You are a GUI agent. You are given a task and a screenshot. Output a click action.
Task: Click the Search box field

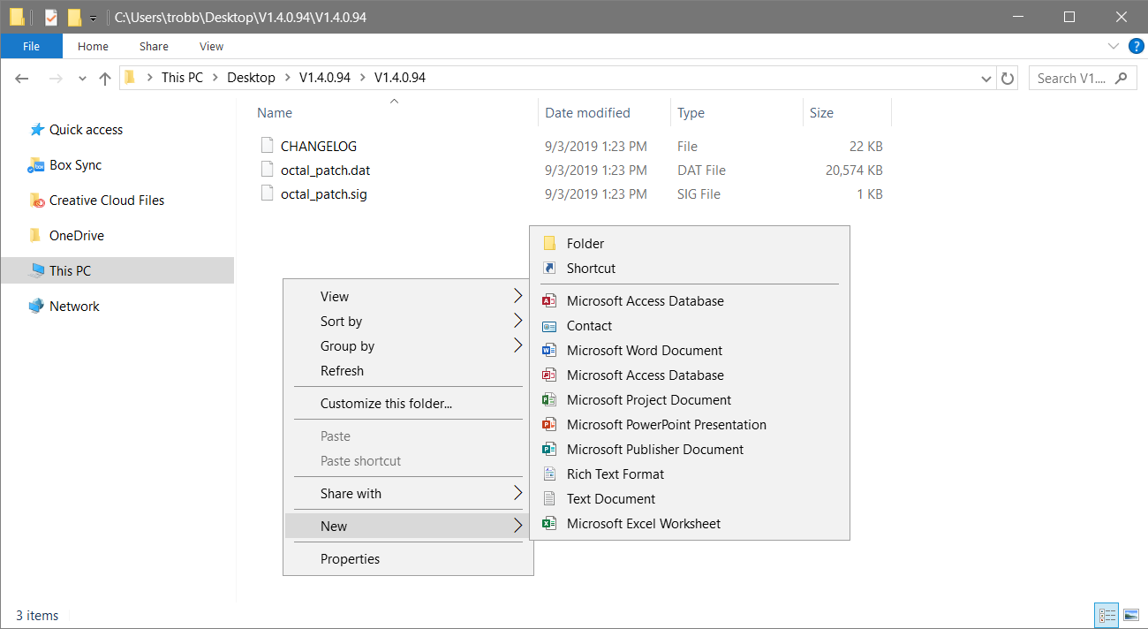[1073, 78]
